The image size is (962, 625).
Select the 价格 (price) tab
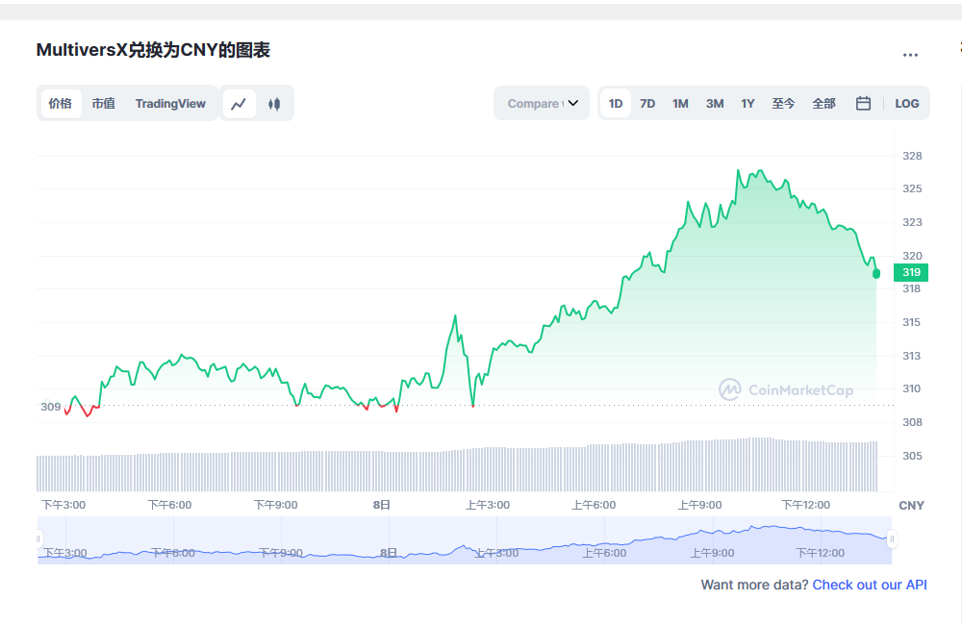pyautogui.click(x=61, y=104)
